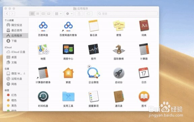Select the 股市 Stocks app icon
The width and height of the screenshot is (194, 122).
pos(94,49)
